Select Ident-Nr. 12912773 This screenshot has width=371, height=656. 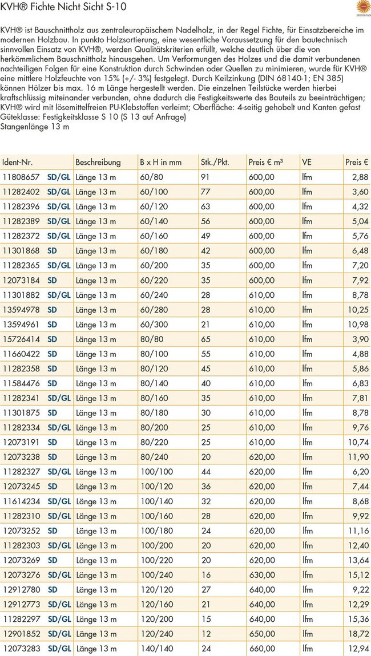pos(21,604)
